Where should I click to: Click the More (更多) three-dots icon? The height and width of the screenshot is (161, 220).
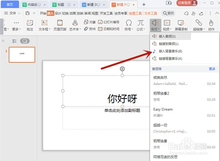(x=16, y=23)
